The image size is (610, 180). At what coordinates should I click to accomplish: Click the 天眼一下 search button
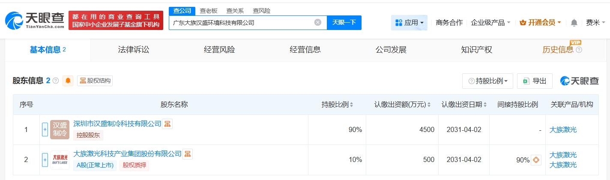[x=344, y=22]
